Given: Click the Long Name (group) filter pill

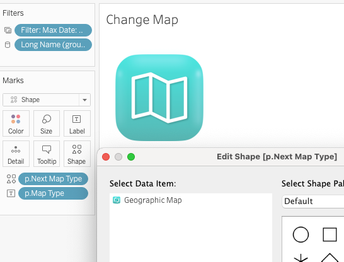Looking at the screenshot, I should point(53,45).
